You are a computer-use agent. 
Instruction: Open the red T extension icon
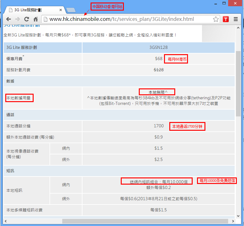point(226,19)
